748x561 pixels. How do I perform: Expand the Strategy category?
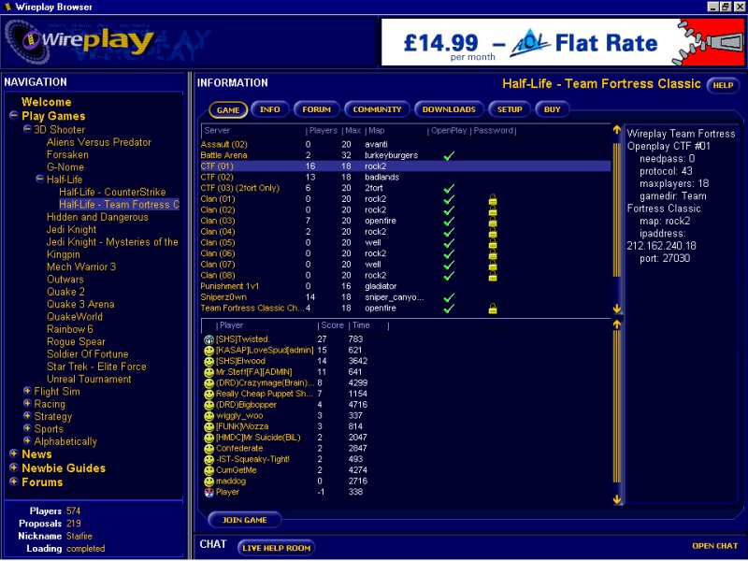click(x=28, y=415)
